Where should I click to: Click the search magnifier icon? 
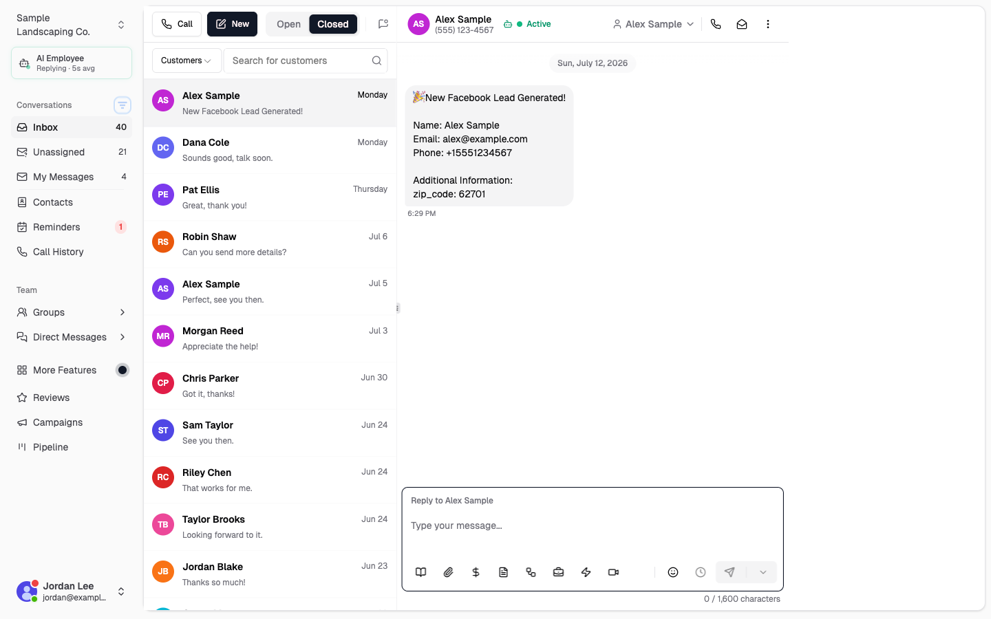(376, 61)
